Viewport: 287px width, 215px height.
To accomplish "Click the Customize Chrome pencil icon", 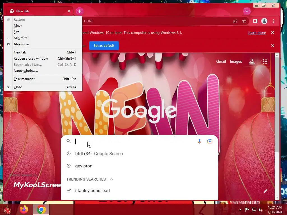I will coord(265,191).
